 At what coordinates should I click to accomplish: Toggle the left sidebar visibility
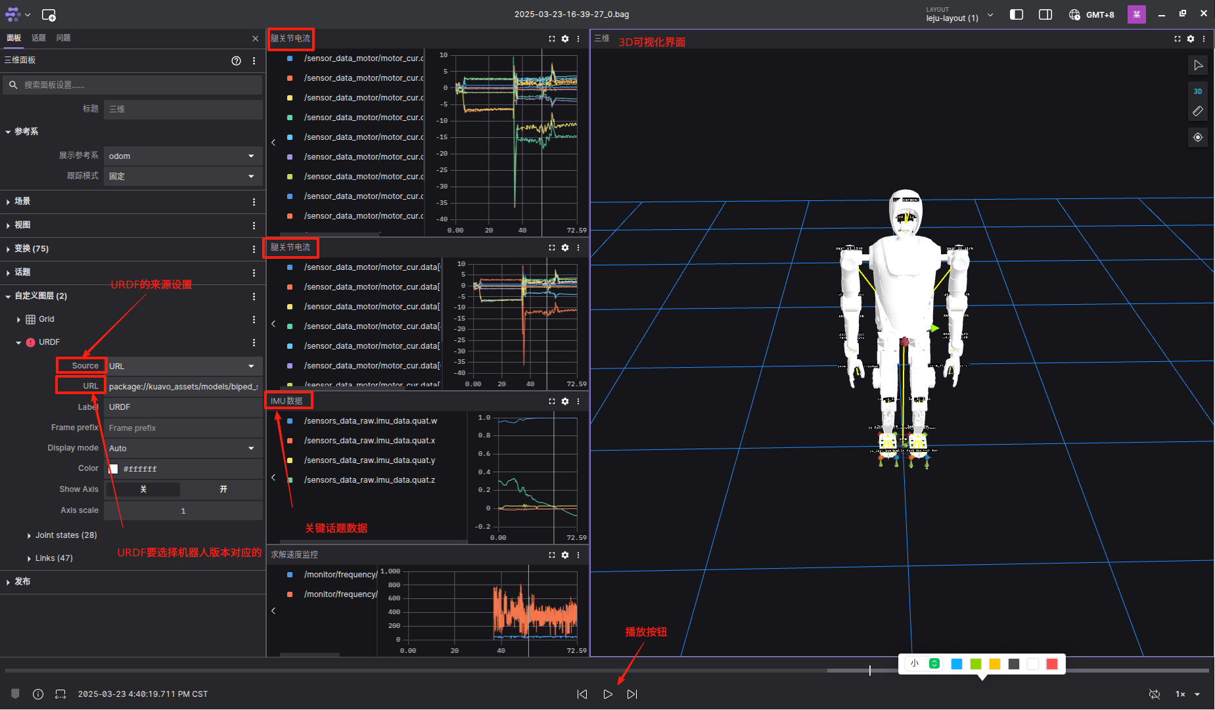pyautogui.click(x=1017, y=14)
